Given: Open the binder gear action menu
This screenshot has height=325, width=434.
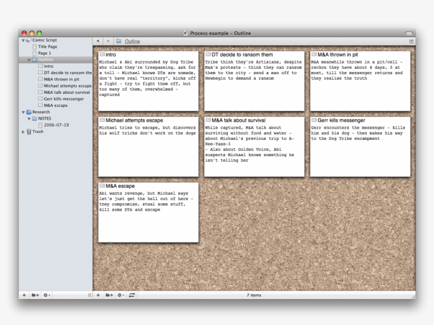Looking at the screenshot, I should (45, 295).
